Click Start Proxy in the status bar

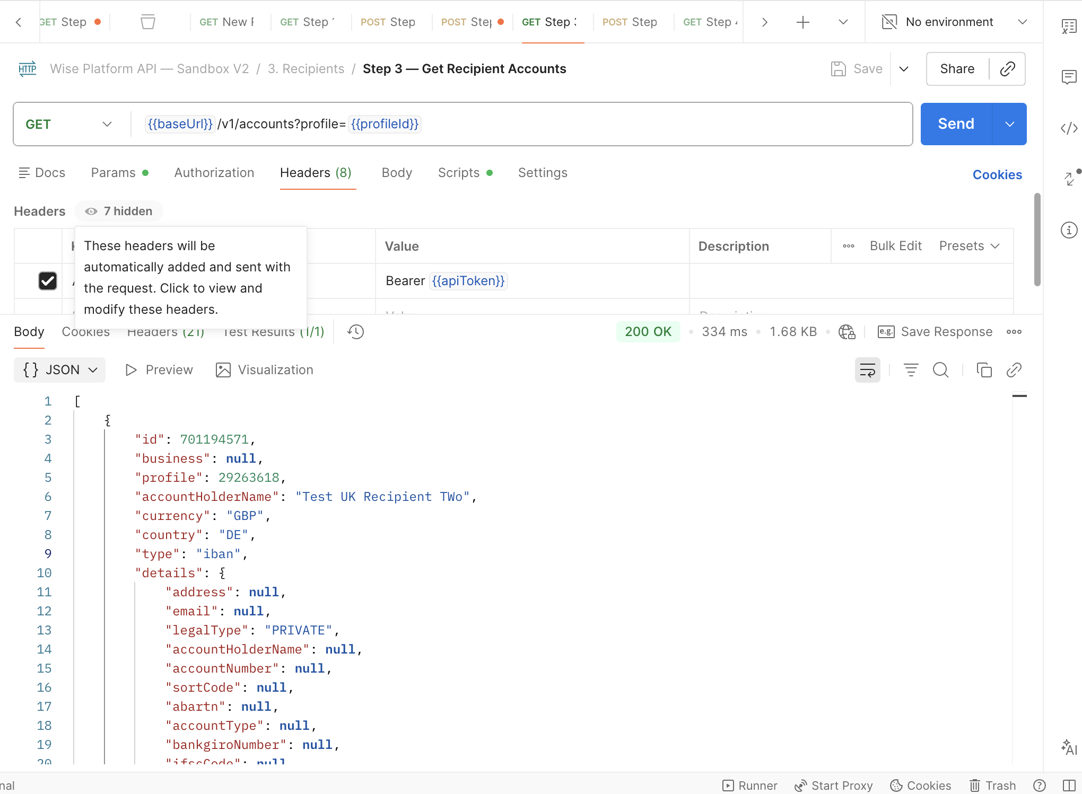(834, 786)
